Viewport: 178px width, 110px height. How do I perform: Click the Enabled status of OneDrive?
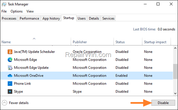tap(121, 76)
